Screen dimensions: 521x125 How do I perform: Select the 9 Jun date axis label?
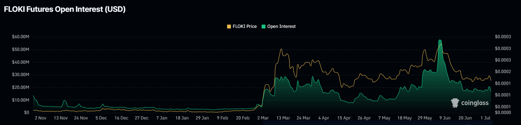coord(445,118)
